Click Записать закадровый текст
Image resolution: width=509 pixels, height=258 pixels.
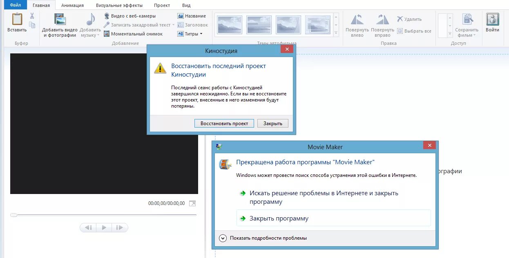(x=136, y=25)
